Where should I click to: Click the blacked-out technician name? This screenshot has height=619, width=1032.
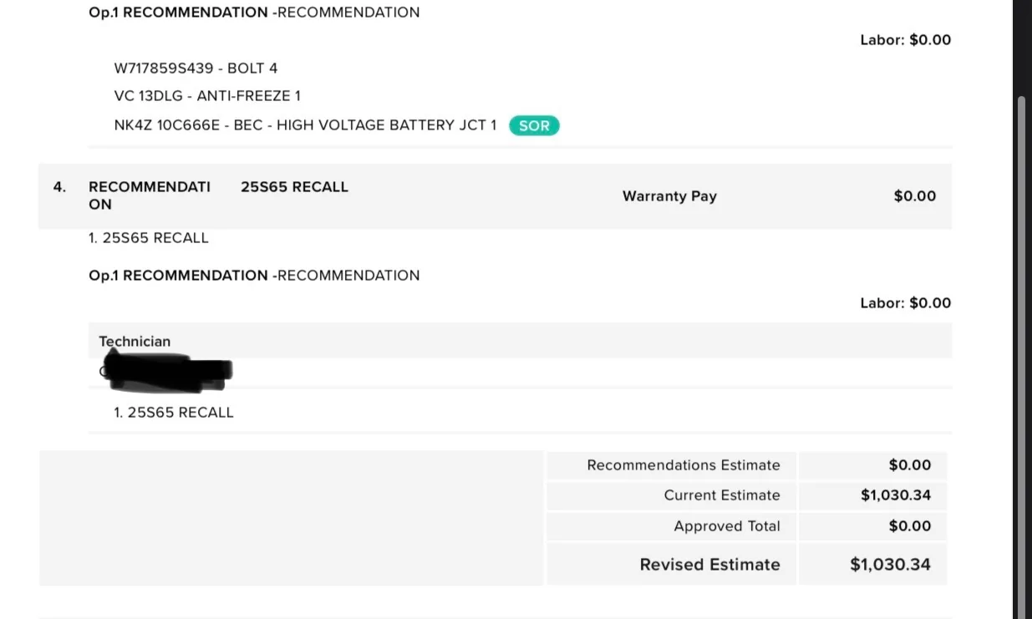click(x=165, y=373)
